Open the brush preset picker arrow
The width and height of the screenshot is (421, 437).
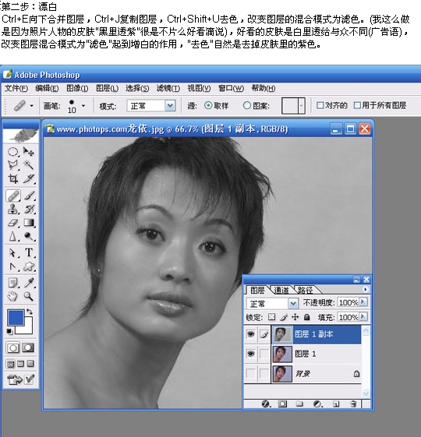tap(83, 106)
